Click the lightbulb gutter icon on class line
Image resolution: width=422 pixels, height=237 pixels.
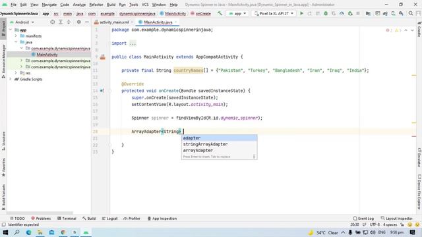(103, 57)
